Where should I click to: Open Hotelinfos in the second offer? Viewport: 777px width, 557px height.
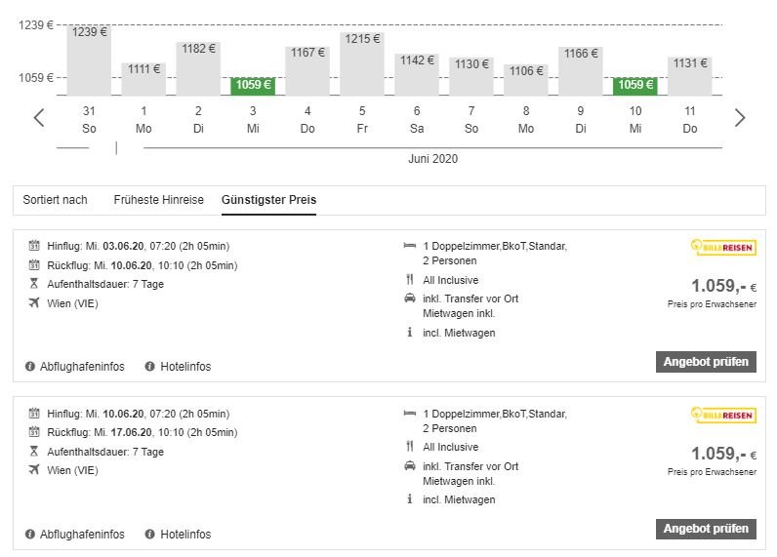[185, 535]
